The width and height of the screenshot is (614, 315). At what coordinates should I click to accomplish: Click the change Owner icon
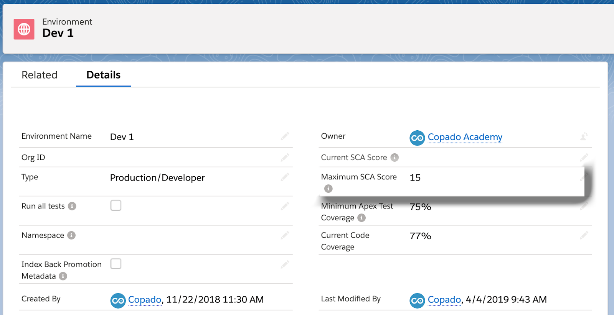[x=584, y=136]
